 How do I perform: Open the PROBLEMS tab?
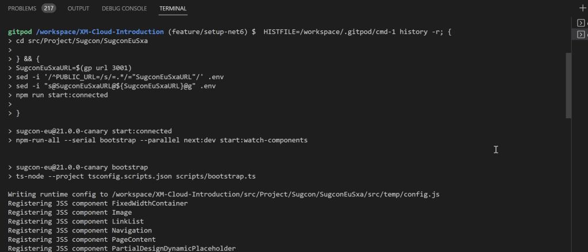22,9
